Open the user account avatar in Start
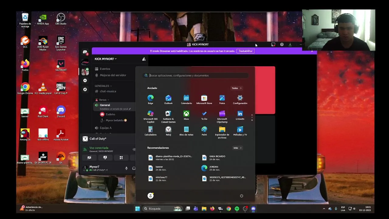 click(150, 196)
